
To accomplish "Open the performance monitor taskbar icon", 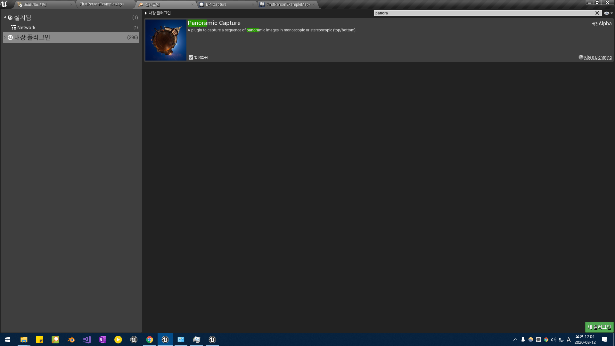I will (x=196, y=340).
